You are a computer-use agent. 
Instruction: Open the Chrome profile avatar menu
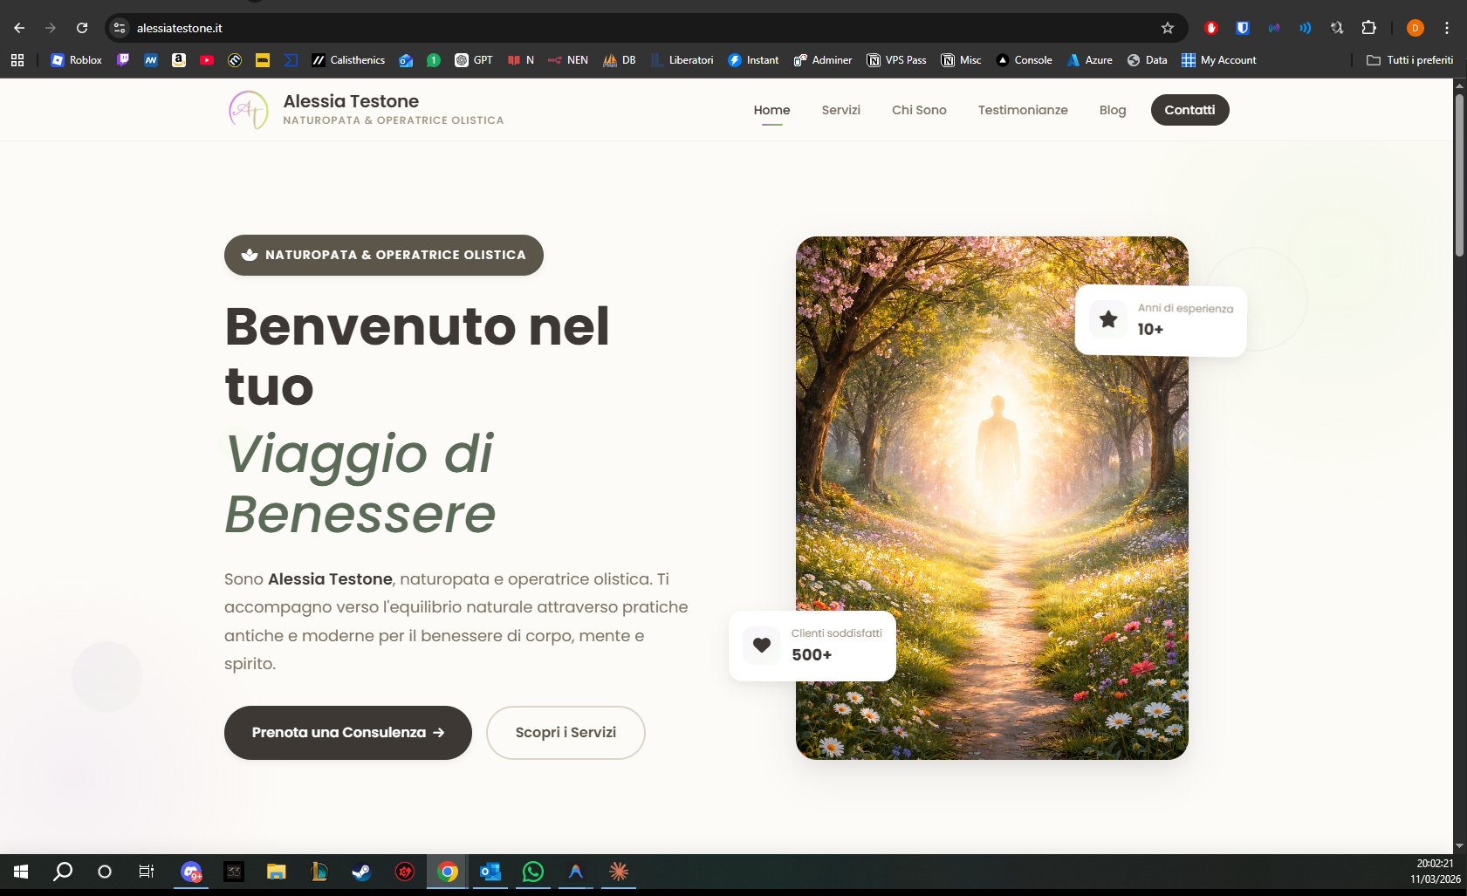1415,28
